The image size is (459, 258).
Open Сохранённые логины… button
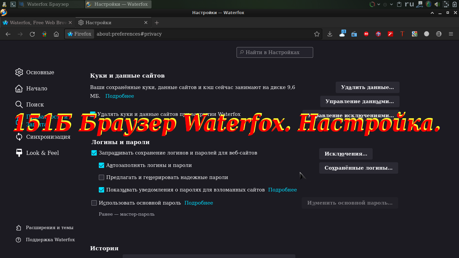[x=359, y=168]
